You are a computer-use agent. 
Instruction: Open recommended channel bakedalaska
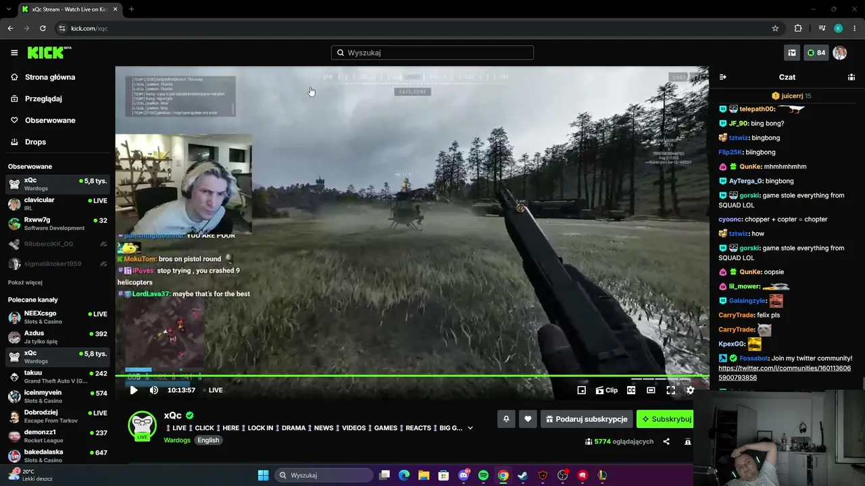tap(57, 456)
